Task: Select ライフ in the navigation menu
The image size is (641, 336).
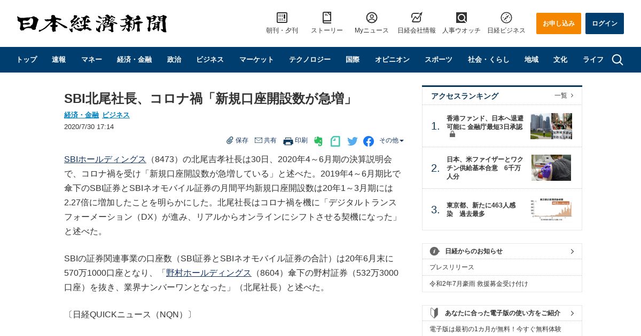Action: tap(593, 60)
